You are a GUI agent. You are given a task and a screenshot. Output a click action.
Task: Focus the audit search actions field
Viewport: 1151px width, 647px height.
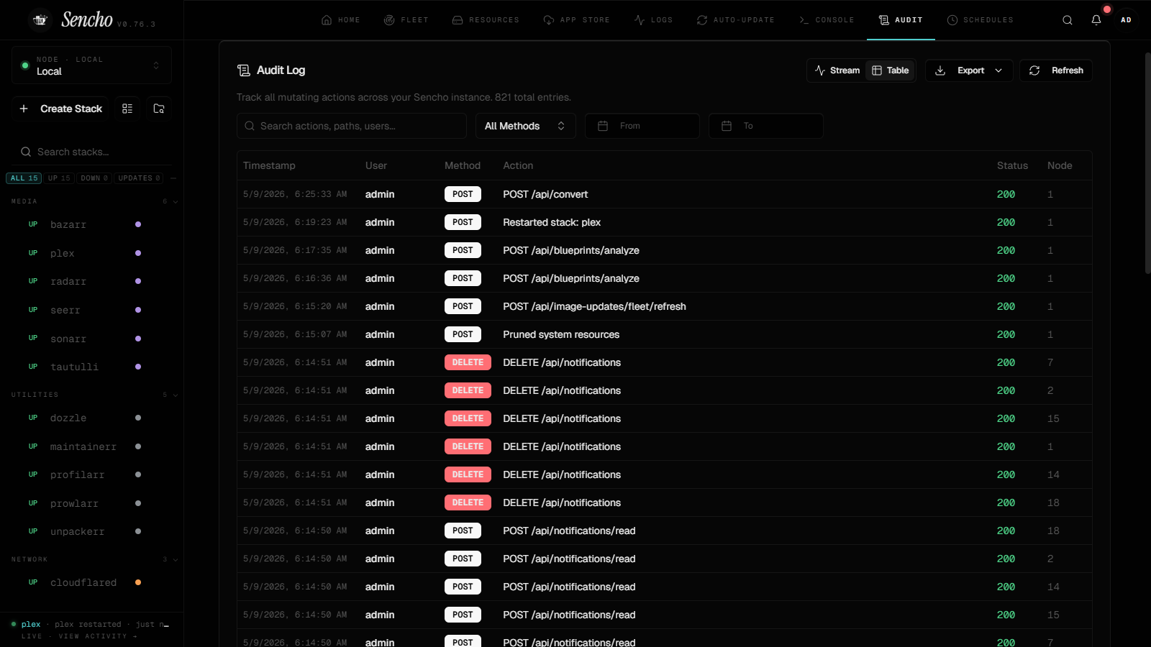[x=352, y=126]
